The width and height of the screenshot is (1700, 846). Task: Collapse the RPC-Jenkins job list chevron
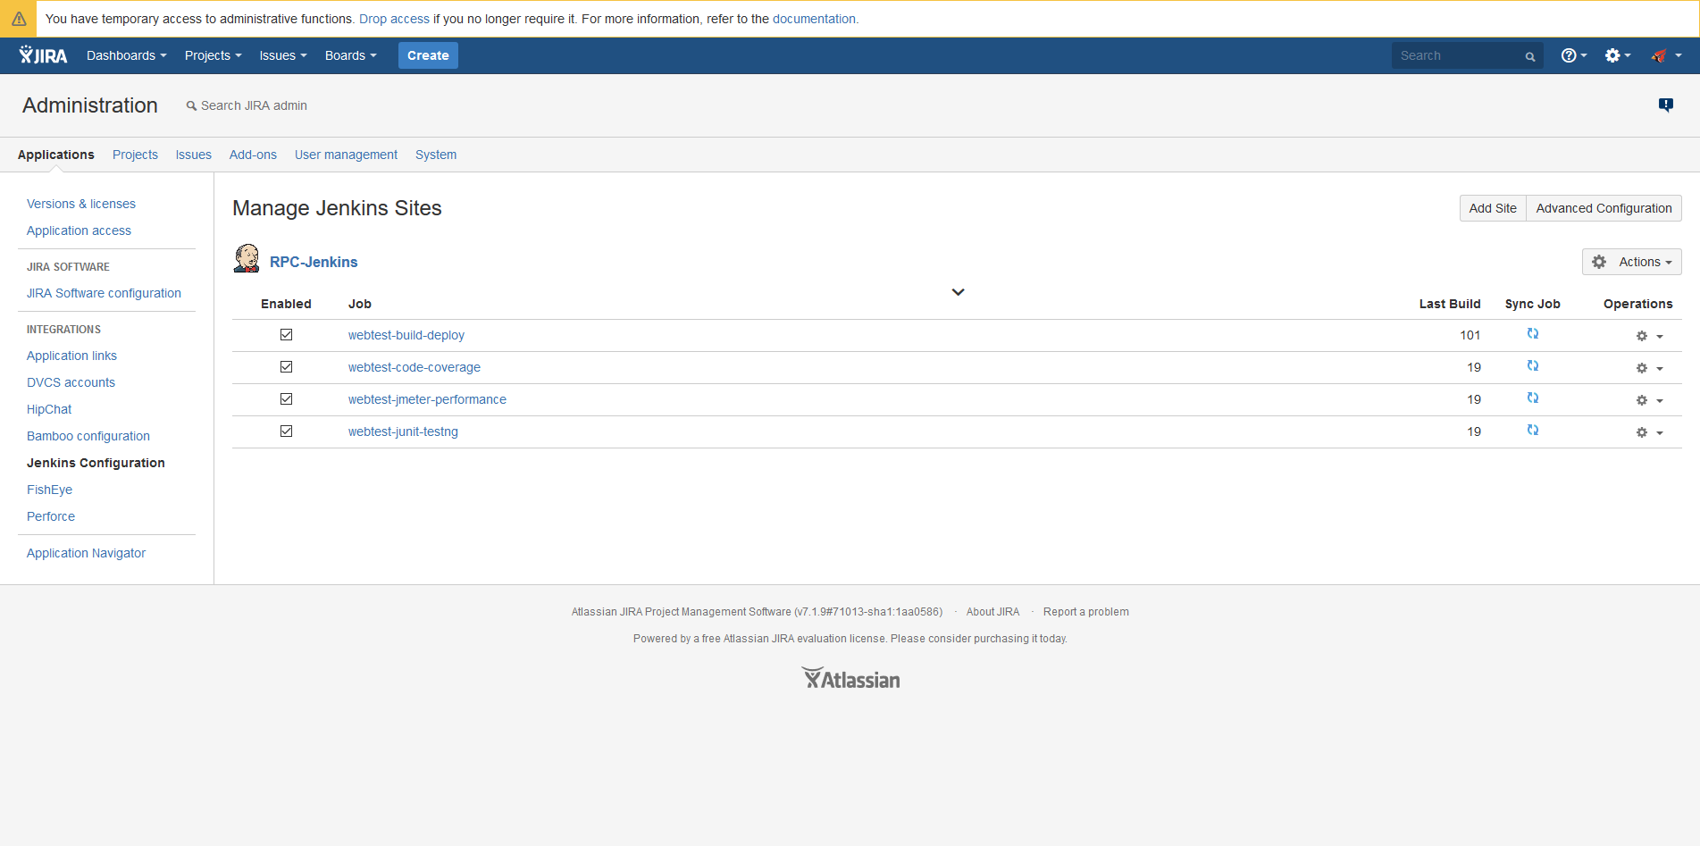(x=958, y=291)
